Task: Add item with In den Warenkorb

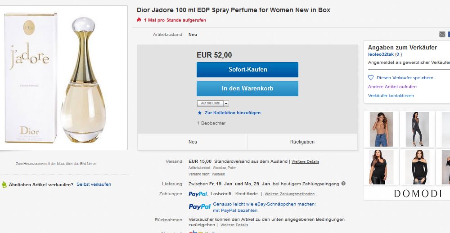Action: tap(247, 88)
